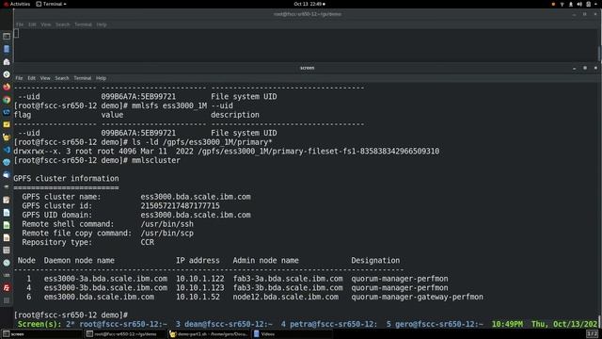Image resolution: width=602 pixels, height=339 pixels.
Task: Switch to root@fscc-sr650-12 demo taskbar window
Action: [125, 334]
